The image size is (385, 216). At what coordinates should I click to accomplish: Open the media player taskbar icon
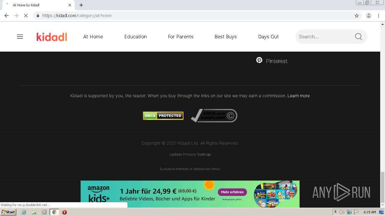[44, 212]
